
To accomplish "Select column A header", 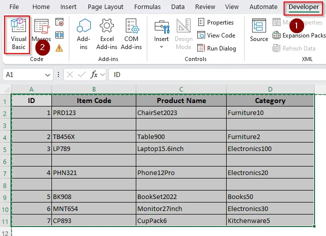I will [x=31, y=89].
